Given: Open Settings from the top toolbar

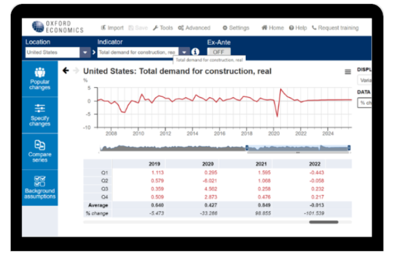Looking at the screenshot, I should [x=235, y=28].
